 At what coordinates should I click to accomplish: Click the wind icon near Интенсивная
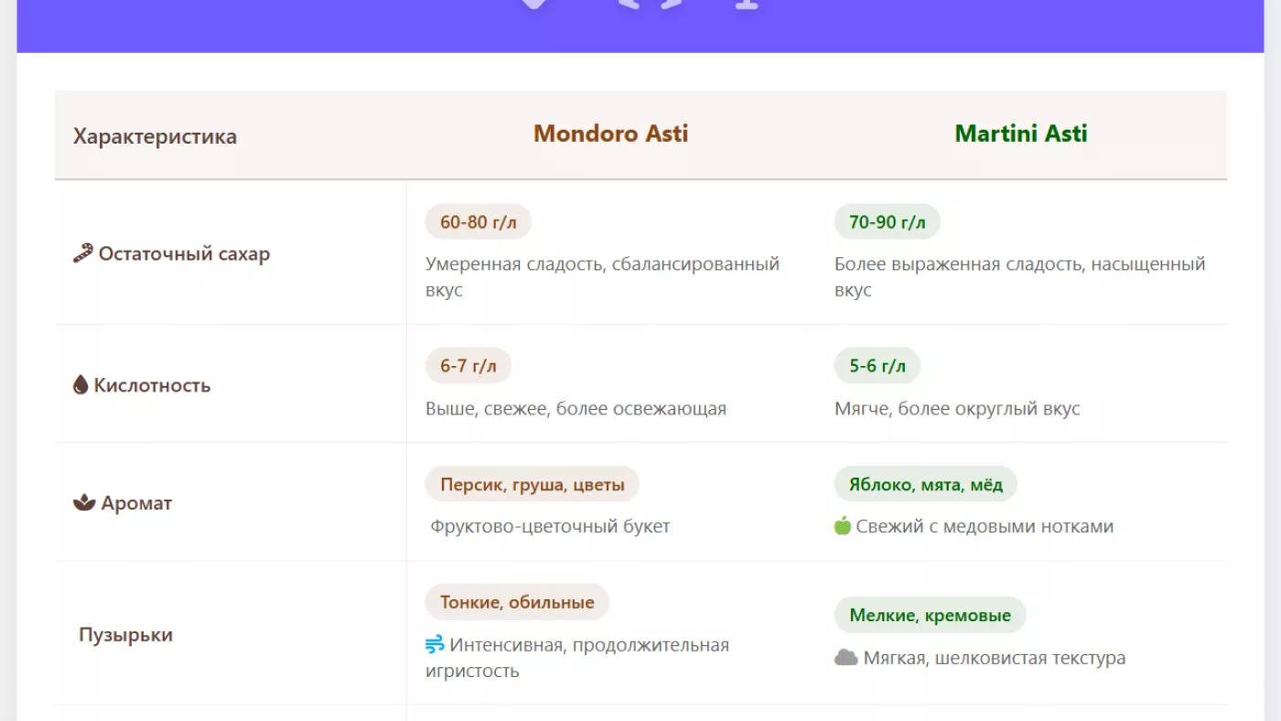(x=435, y=645)
